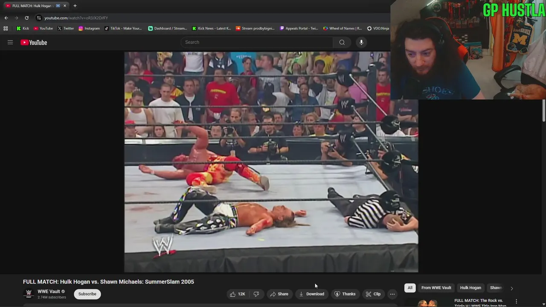
Task: Focus the YouTube search box
Action: [257, 42]
